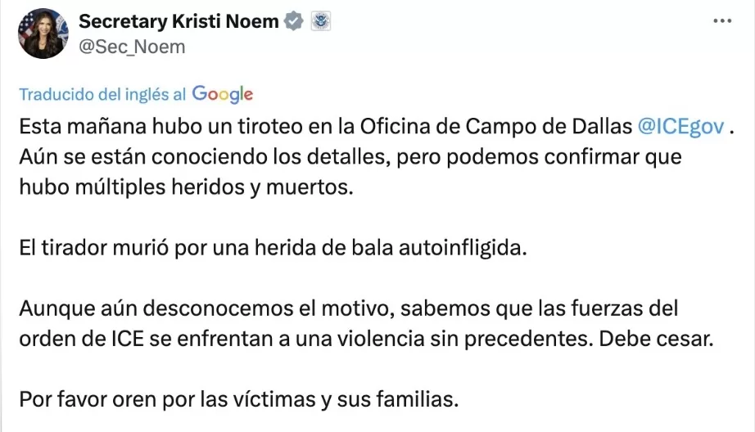
Task: Click the display name Secretary Kristi Noem
Action: point(179,22)
